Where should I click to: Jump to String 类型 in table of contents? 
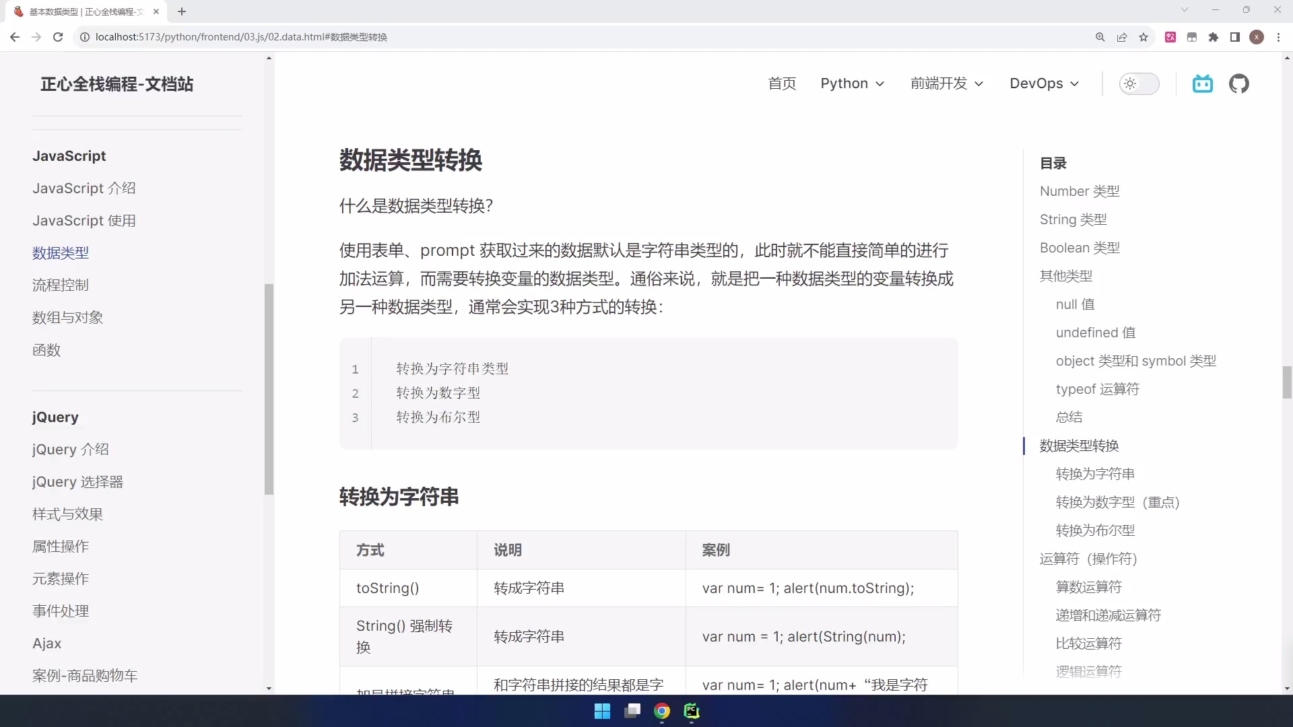point(1073,219)
